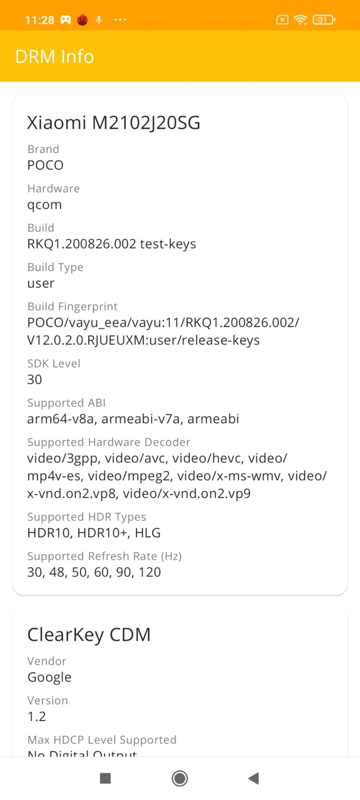The image size is (360, 800).
Task: Tap the three dots overflow in status bar
Action: pos(120,20)
